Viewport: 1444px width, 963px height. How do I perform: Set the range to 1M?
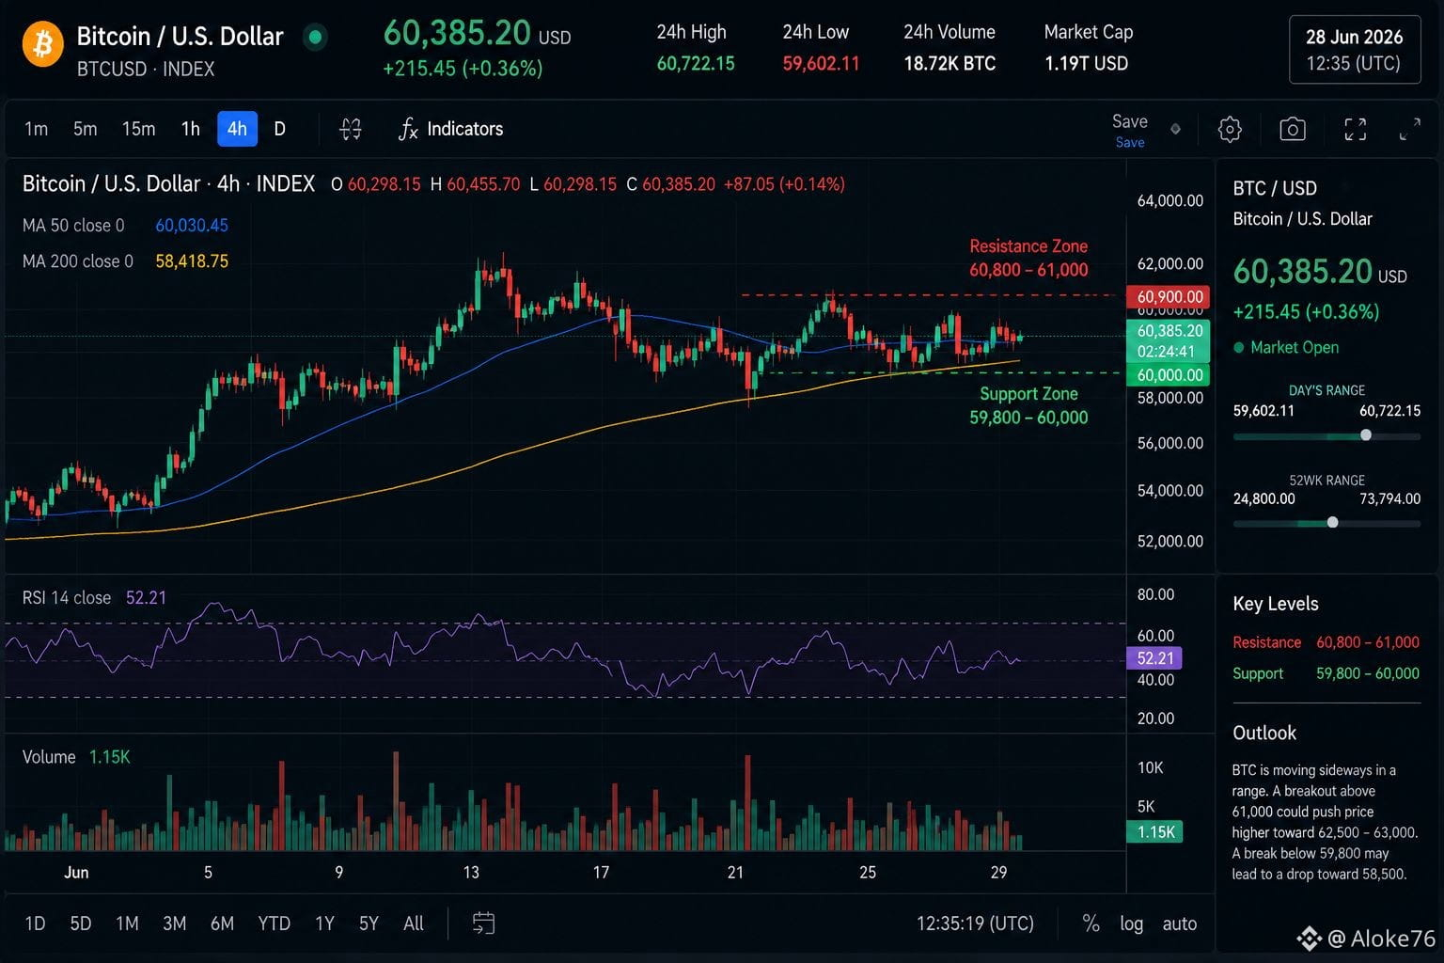127,924
